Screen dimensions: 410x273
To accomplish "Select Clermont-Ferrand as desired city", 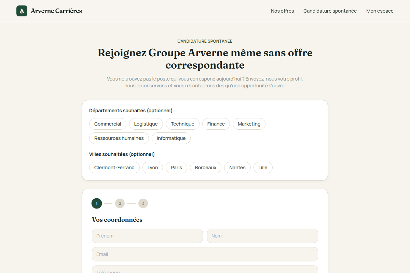I will (x=114, y=168).
